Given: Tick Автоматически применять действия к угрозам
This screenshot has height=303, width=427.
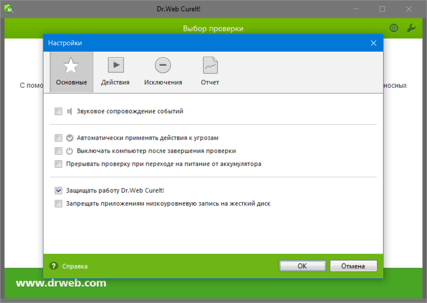Looking at the screenshot, I should click(x=58, y=138).
